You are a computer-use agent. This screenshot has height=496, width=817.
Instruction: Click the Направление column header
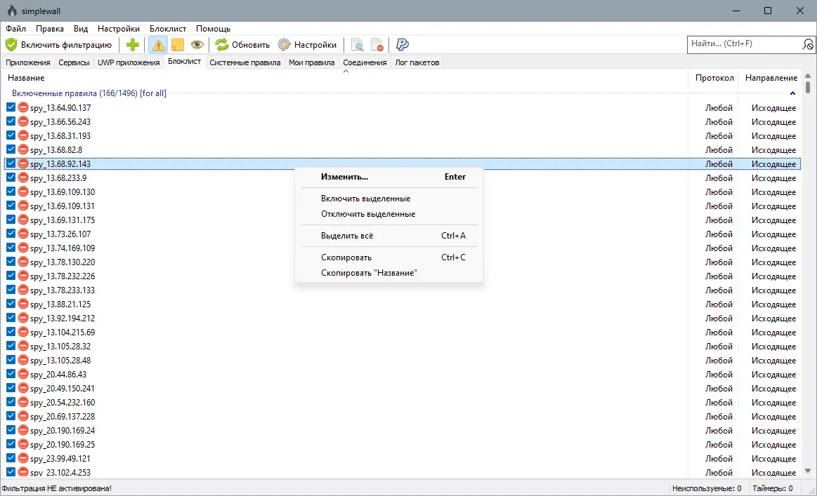point(771,78)
